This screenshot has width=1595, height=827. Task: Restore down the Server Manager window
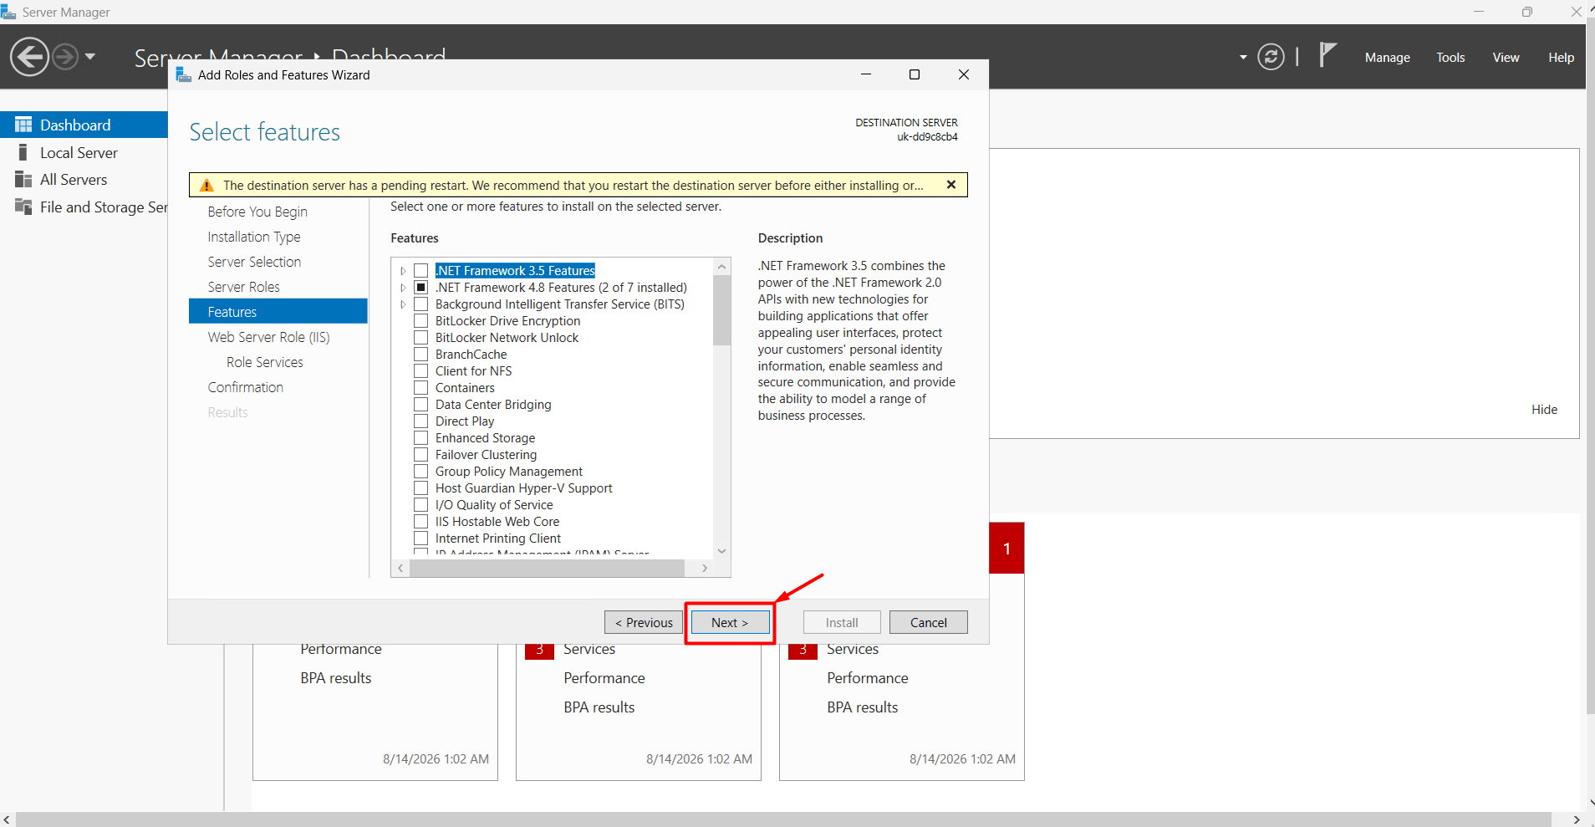1527,12
